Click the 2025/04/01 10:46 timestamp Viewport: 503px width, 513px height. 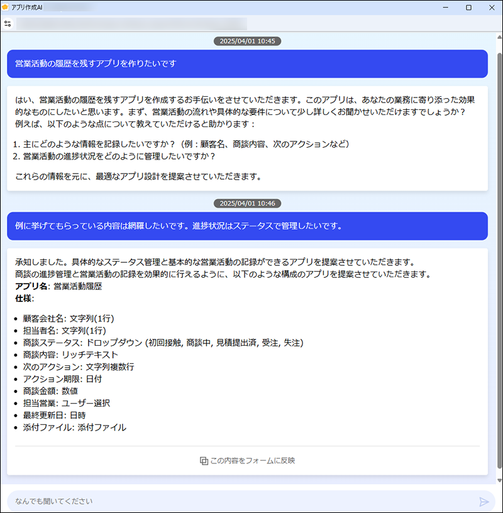click(x=247, y=204)
